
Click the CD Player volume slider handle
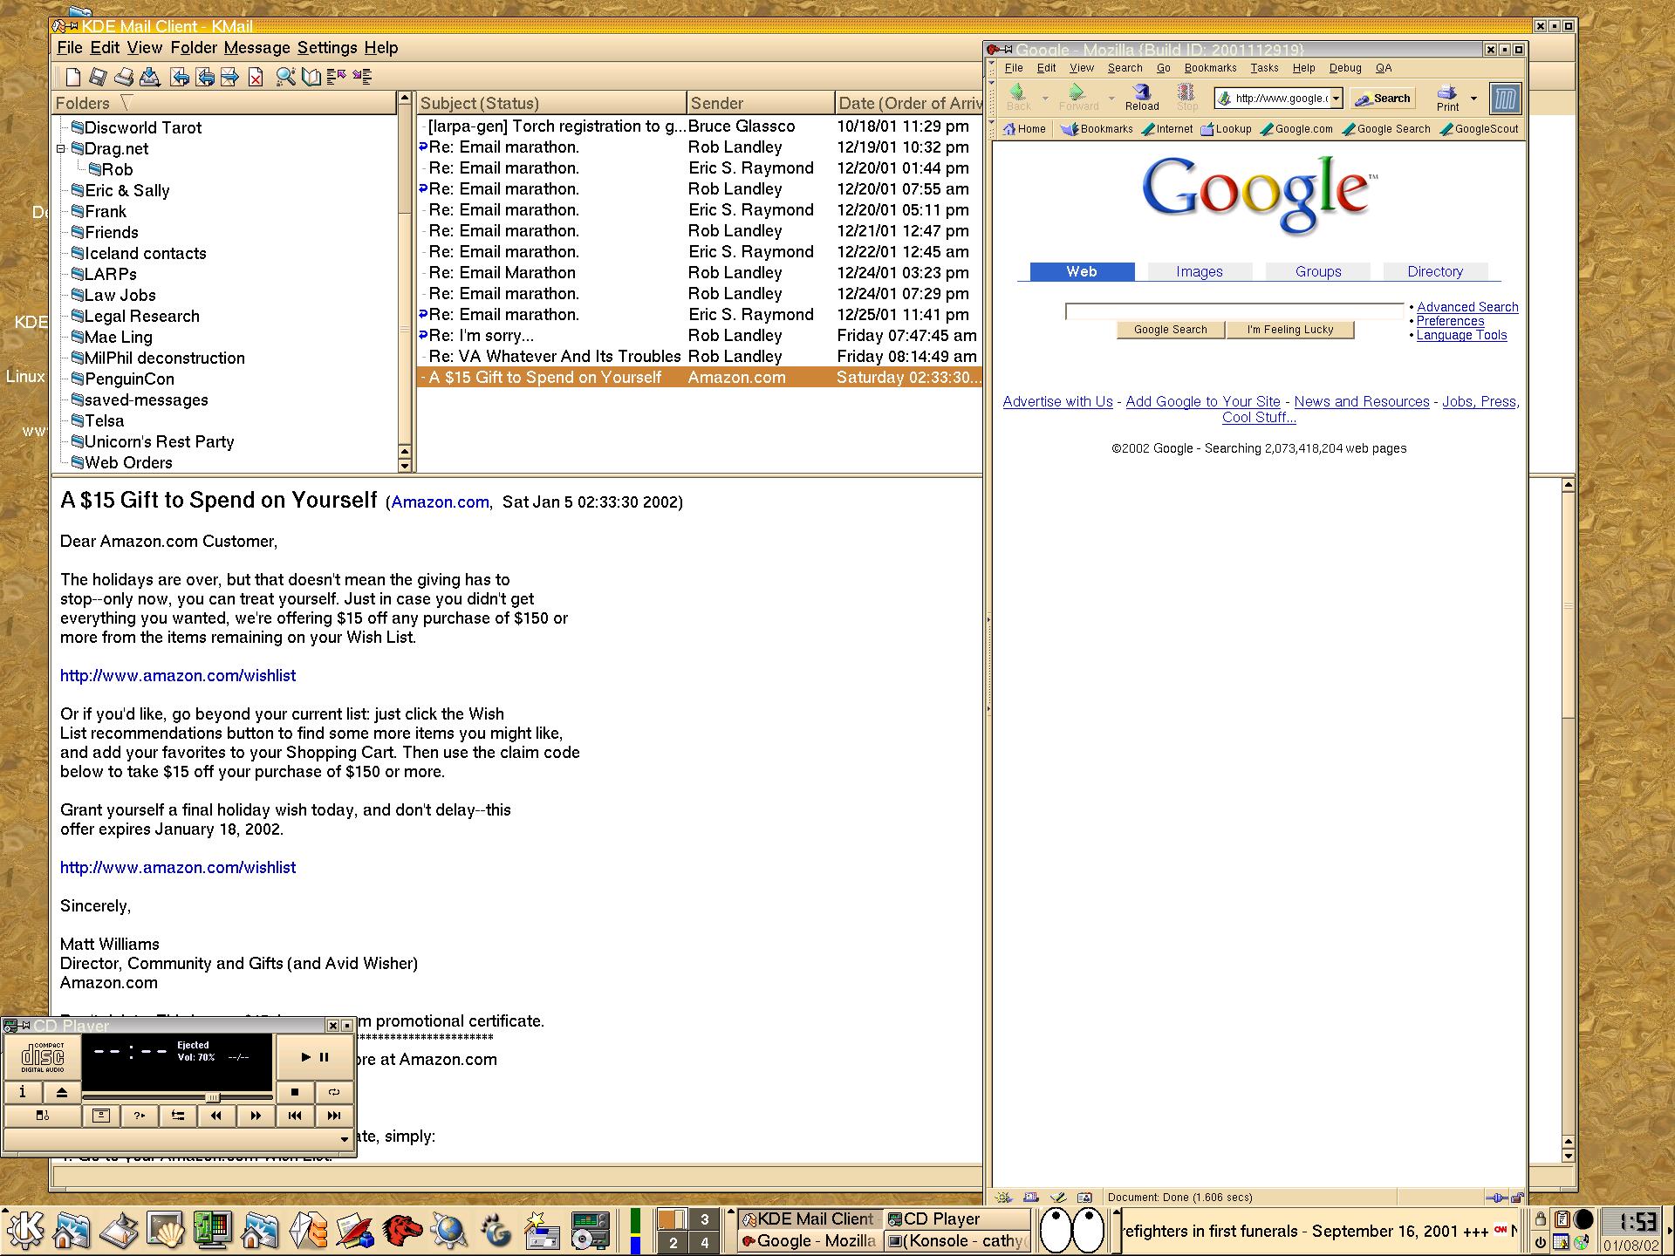212,1097
